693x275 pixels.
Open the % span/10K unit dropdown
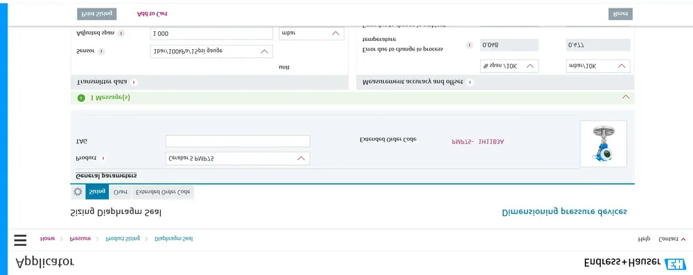509,66
